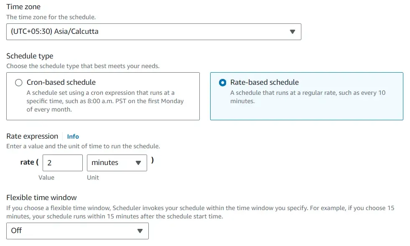Click the Flexible time window dropdown arrow

pyautogui.click(x=140, y=231)
